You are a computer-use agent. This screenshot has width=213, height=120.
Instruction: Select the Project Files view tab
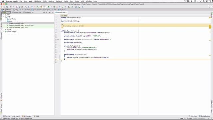(x=17, y=12)
